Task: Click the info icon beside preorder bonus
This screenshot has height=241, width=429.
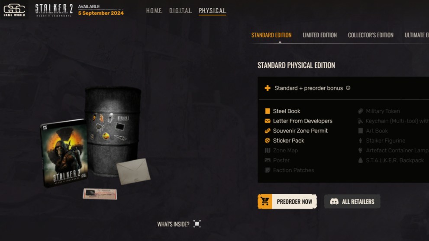Action: (x=348, y=88)
